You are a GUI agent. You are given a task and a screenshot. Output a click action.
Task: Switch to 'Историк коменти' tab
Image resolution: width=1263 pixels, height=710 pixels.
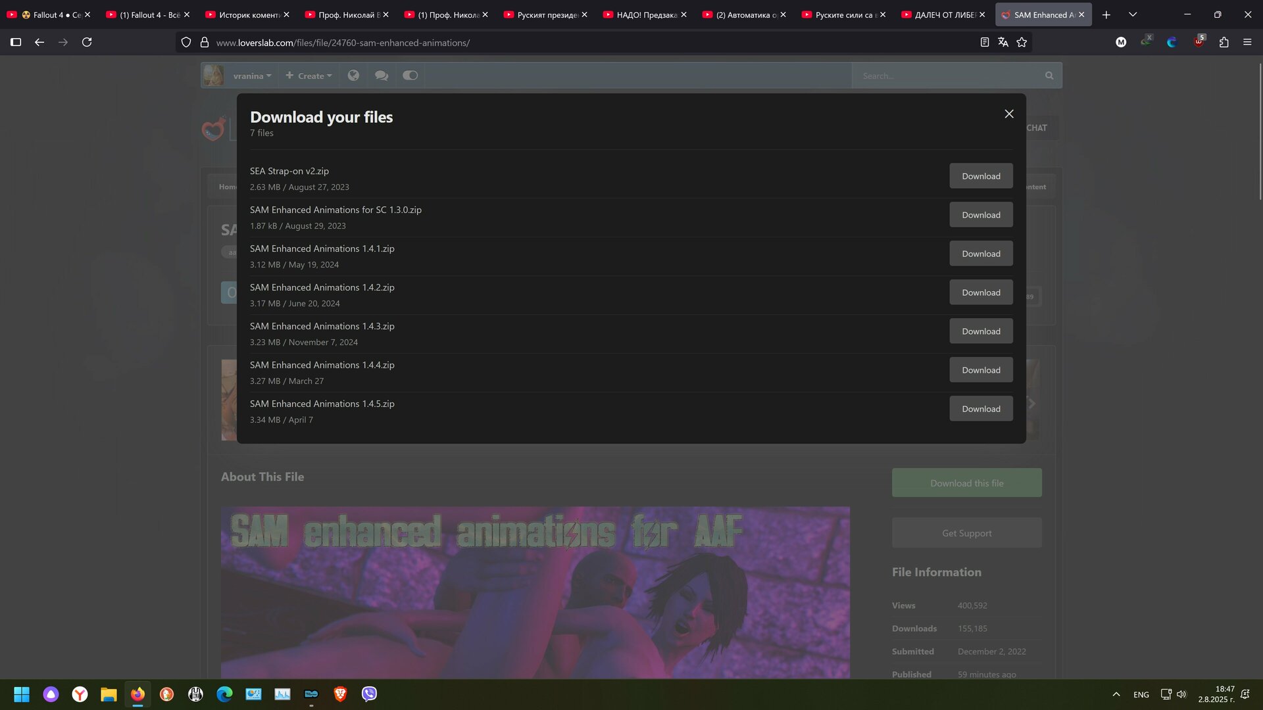click(248, 14)
